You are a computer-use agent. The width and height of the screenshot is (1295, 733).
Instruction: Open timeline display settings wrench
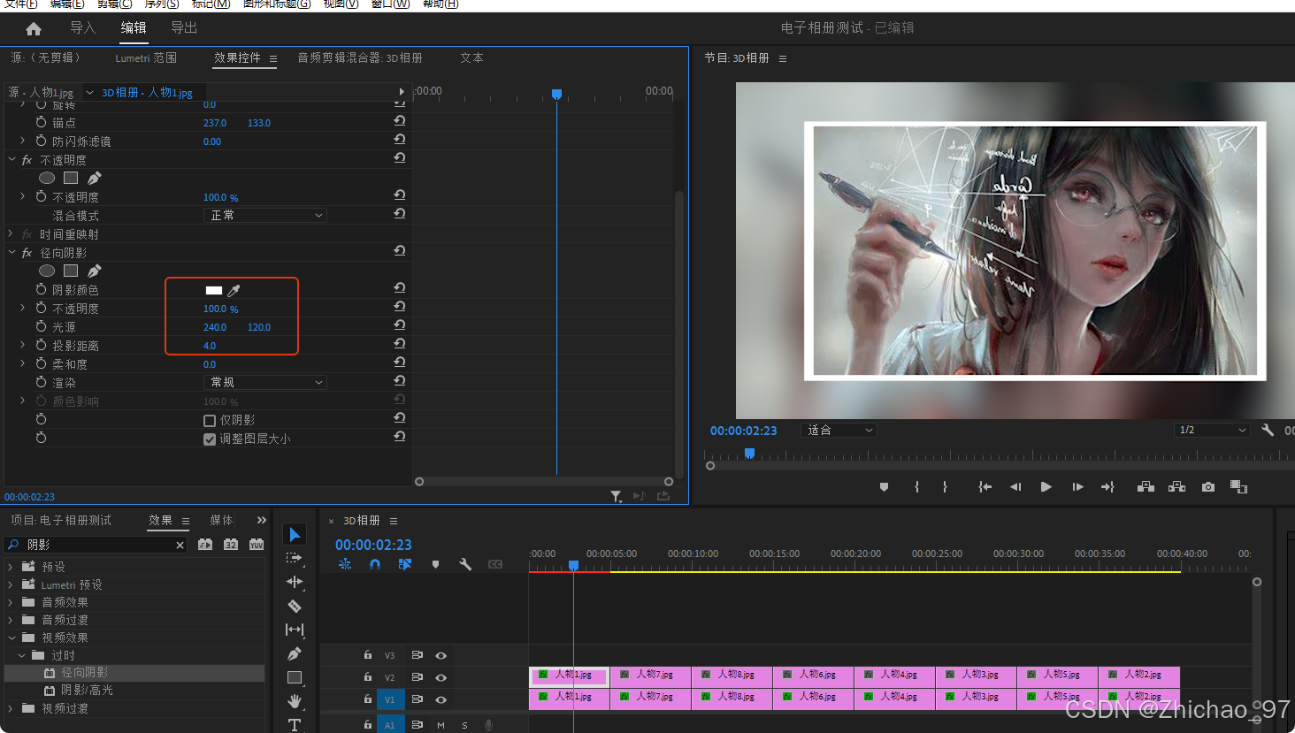tap(465, 564)
